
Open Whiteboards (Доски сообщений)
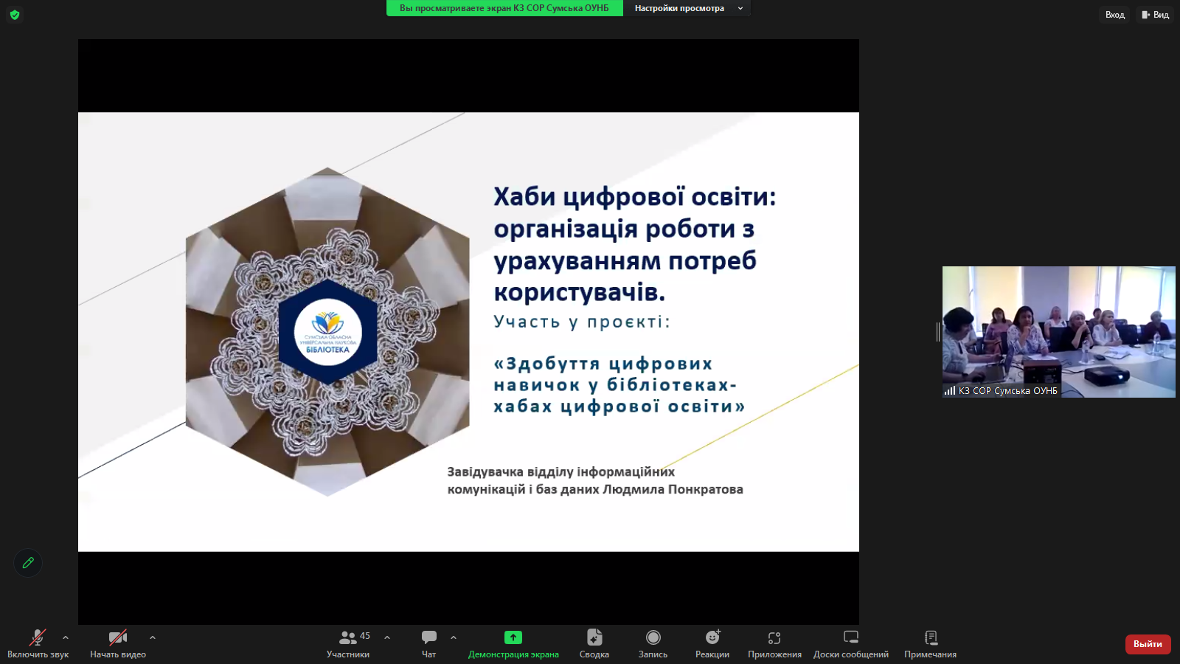click(850, 643)
